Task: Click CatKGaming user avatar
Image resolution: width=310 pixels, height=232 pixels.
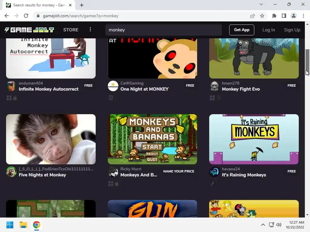Action: [113, 86]
